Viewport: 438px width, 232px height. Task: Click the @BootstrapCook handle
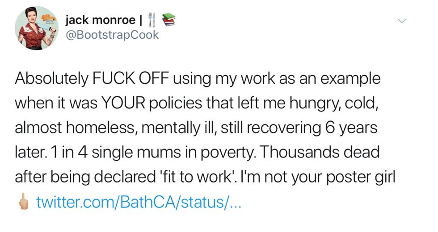[x=112, y=35]
